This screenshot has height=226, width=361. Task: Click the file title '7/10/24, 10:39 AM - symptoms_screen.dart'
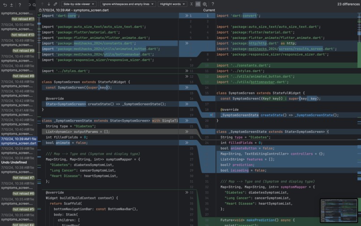coord(75,10)
